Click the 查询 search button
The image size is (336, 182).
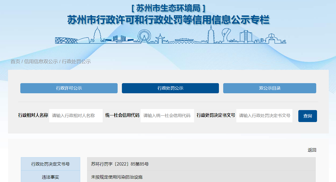point(308,116)
